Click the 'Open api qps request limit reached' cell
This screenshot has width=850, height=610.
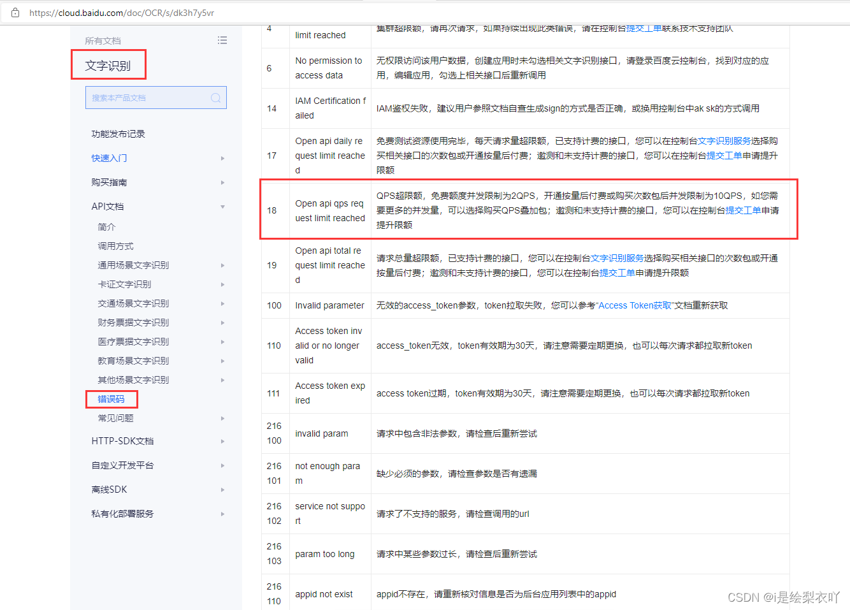pos(330,210)
